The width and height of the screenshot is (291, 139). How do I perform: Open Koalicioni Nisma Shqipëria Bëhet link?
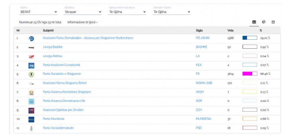point(65,83)
